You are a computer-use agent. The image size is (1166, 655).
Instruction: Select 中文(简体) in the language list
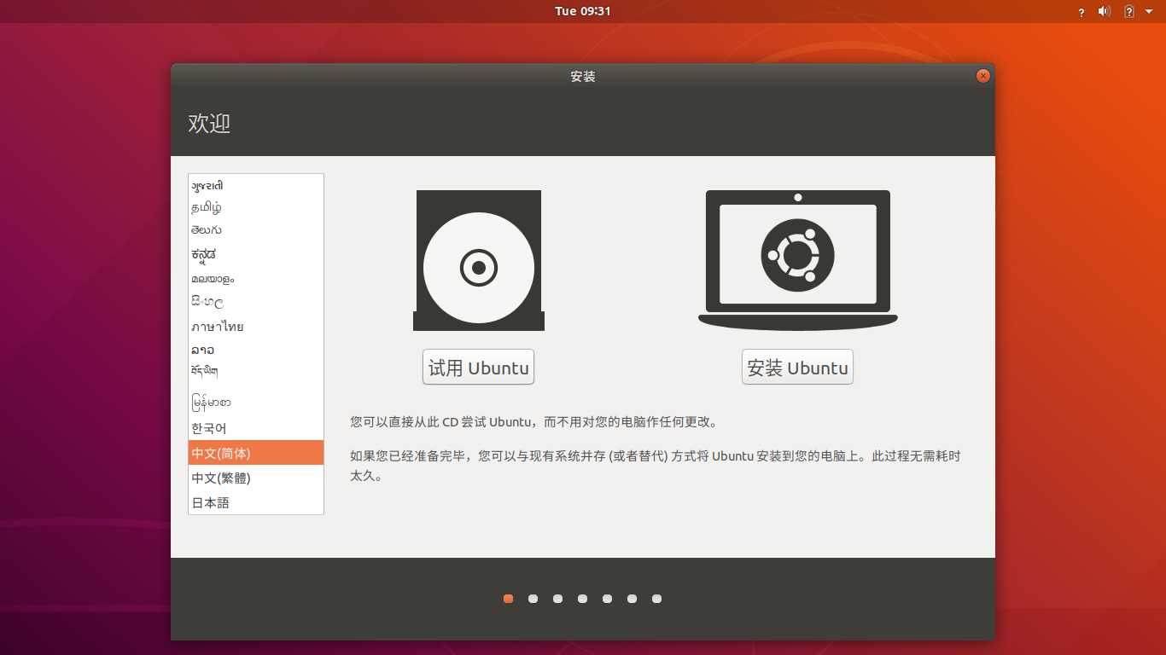pyautogui.click(x=256, y=453)
